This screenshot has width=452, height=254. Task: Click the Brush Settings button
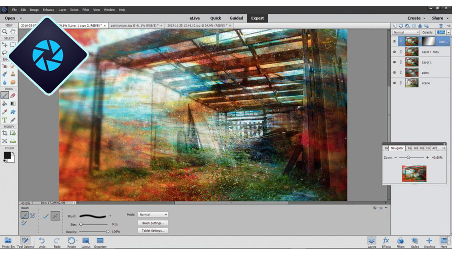153,223
